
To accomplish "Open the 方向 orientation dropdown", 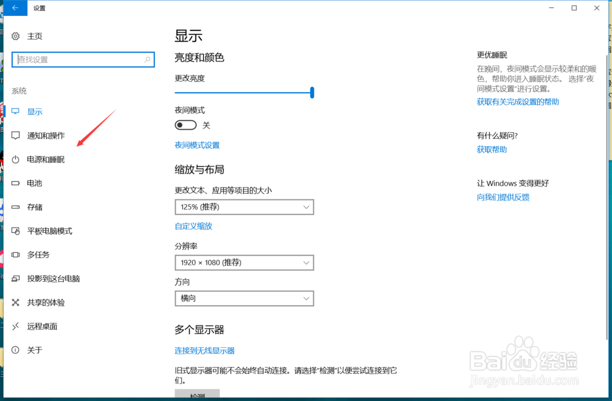I will pyautogui.click(x=244, y=298).
